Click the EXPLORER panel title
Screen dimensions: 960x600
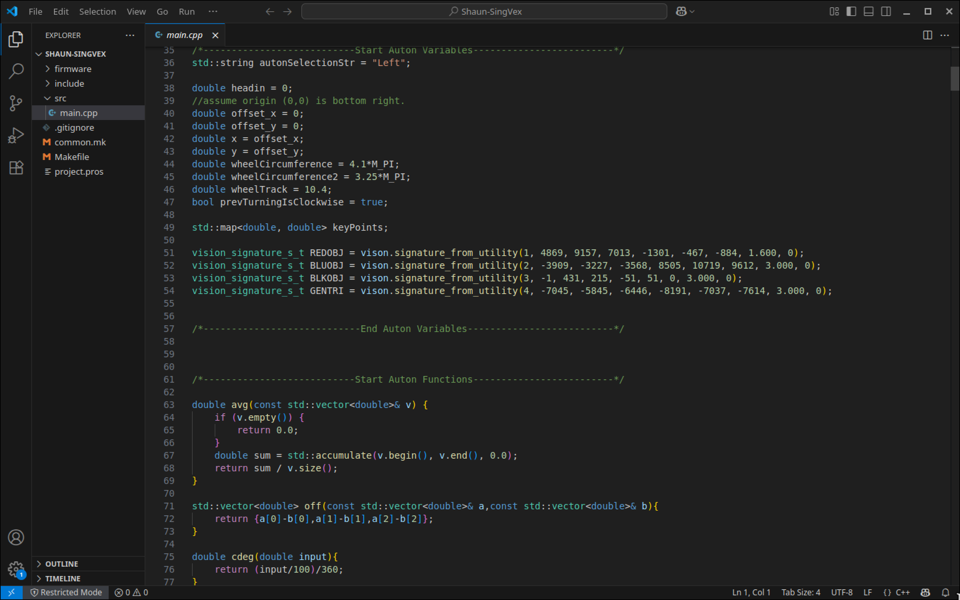(x=63, y=35)
